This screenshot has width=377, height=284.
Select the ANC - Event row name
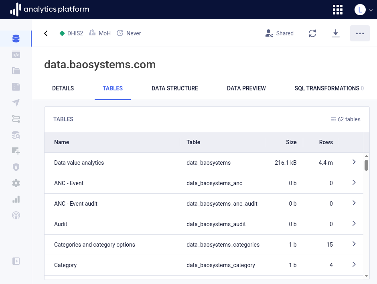69,183
